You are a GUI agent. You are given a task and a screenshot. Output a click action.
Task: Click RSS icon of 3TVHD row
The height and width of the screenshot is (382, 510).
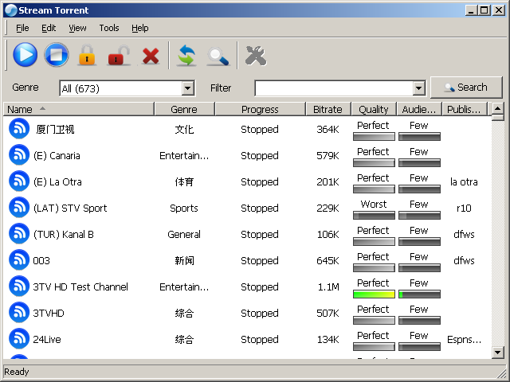point(19,313)
